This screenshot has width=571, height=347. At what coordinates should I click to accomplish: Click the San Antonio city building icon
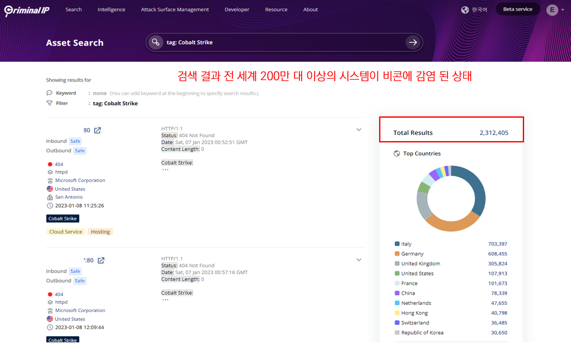(50, 197)
